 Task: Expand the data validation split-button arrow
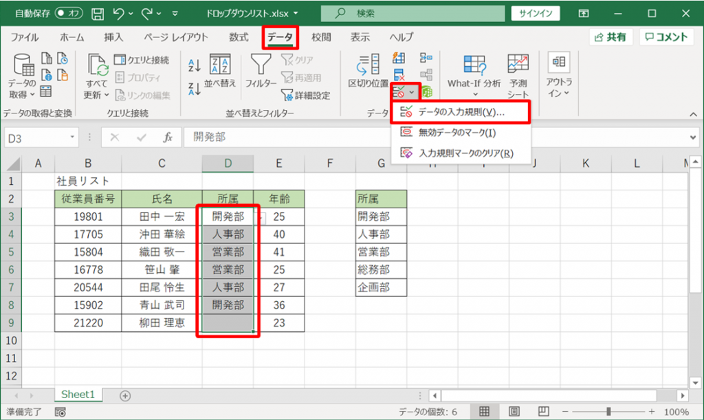pyautogui.click(x=412, y=92)
